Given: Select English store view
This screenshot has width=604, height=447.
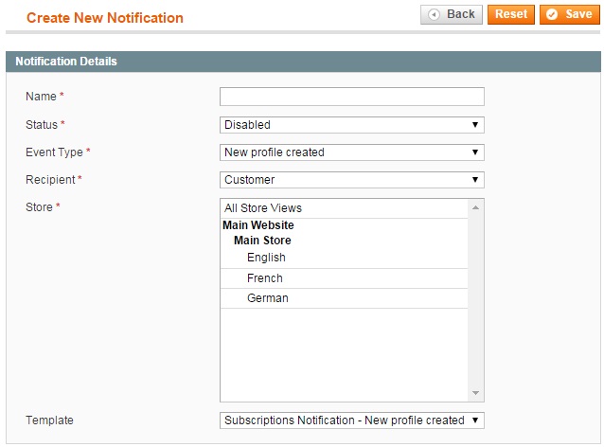Looking at the screenshot, I should [x=344, y=258].
